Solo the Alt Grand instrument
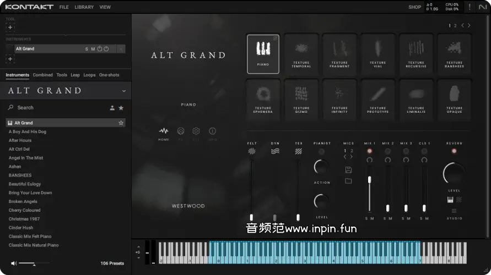Screen dimensions: 491x275 click(x=87, y=49)
